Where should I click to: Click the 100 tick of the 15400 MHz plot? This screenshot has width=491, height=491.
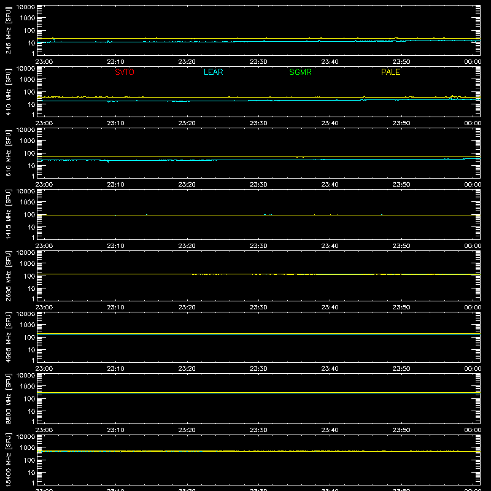coord(29,460)
